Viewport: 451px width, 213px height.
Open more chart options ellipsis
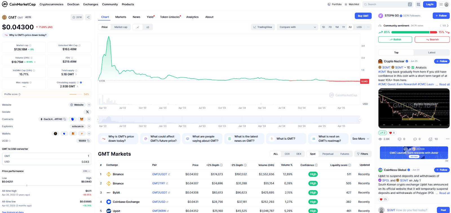pos(368,27)
